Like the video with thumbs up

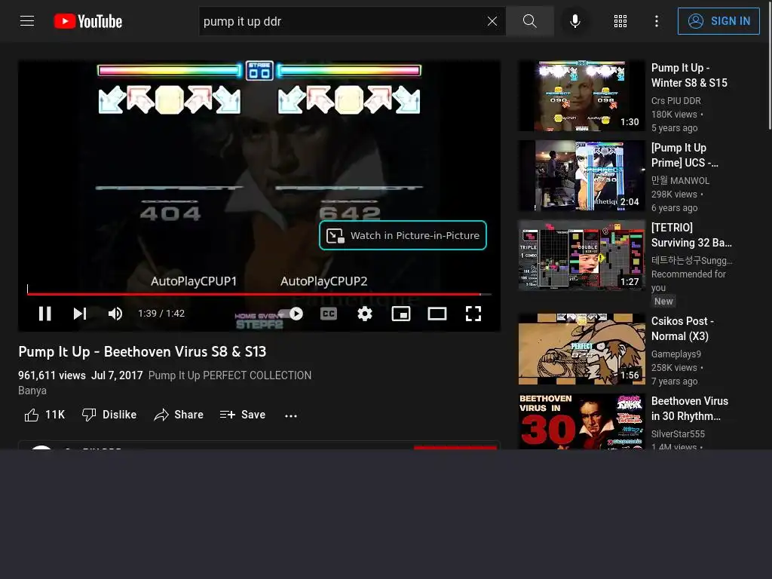[44, 415]
